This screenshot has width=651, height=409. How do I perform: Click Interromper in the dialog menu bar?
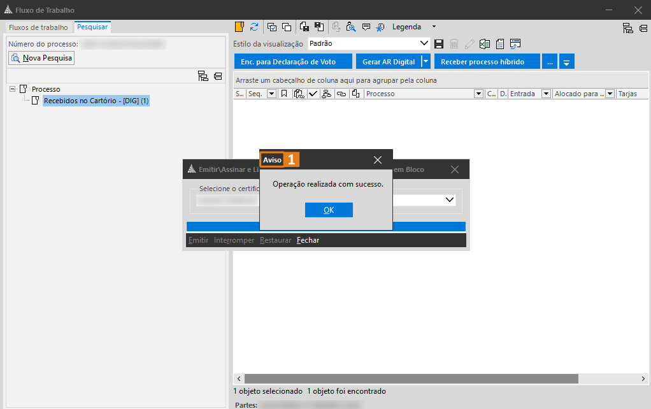[x=234, y=240]
